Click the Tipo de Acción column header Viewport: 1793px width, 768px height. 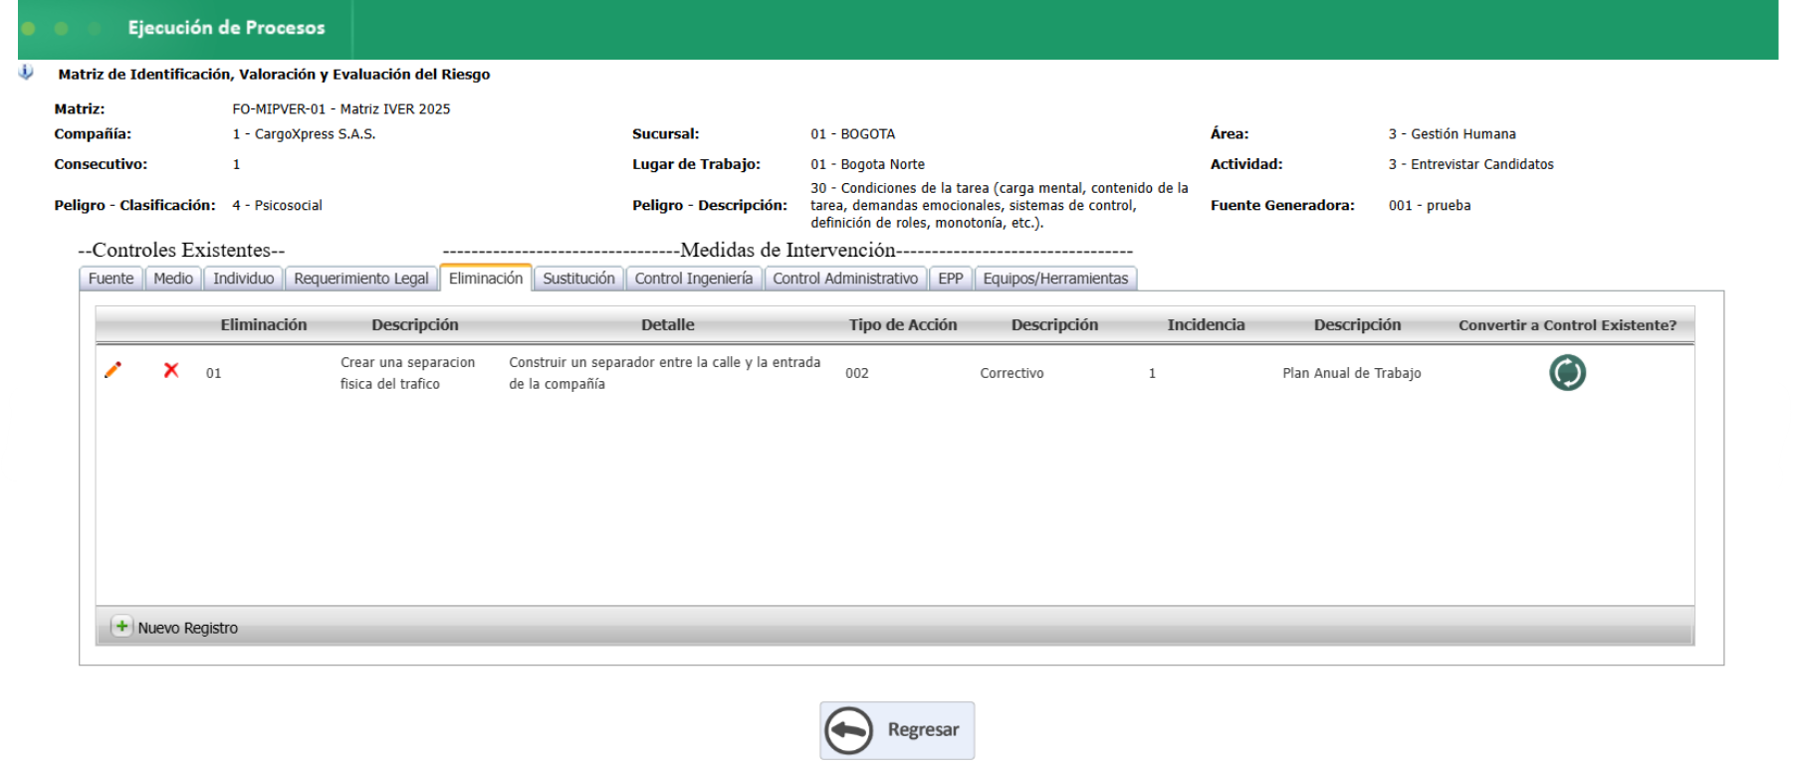[x=903, y=325]
